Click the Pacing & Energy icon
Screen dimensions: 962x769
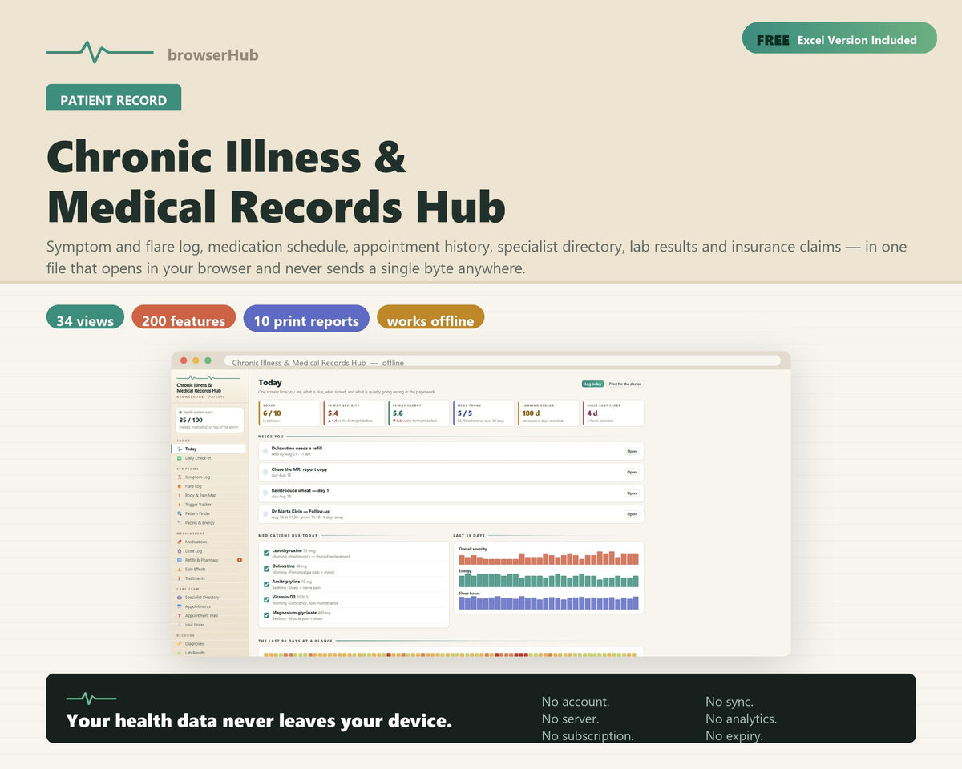(179, 523)
